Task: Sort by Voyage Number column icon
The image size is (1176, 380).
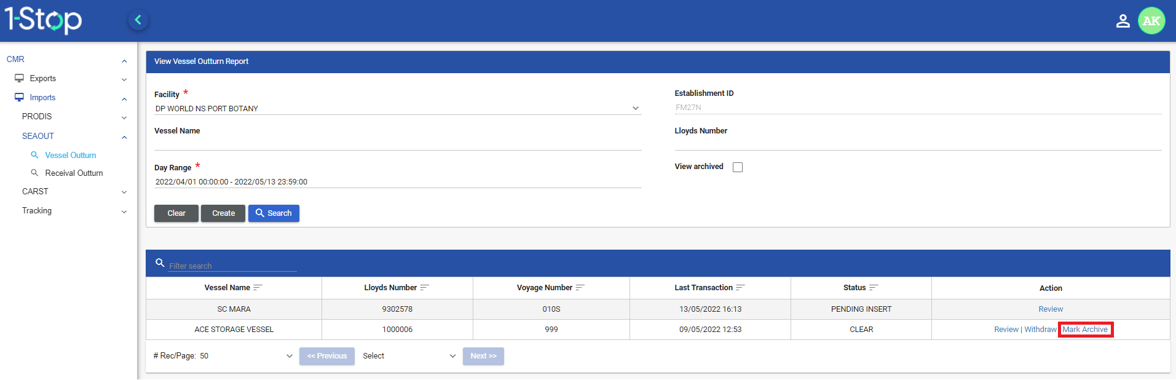Action: pyautogui.click(x=580, y=288)
